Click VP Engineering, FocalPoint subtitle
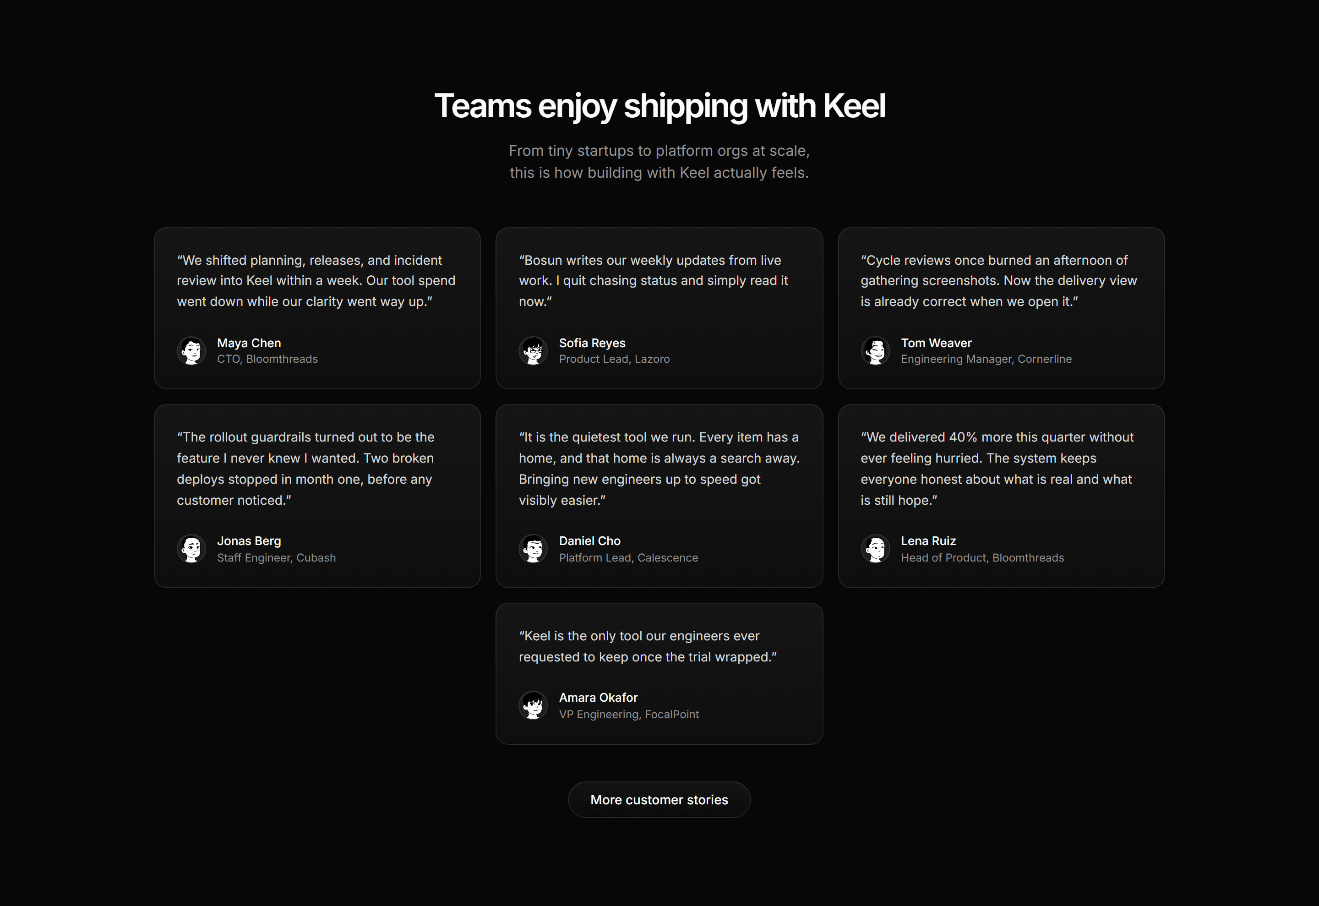The height and width of the screenshot is (906, 1319). 629,714
